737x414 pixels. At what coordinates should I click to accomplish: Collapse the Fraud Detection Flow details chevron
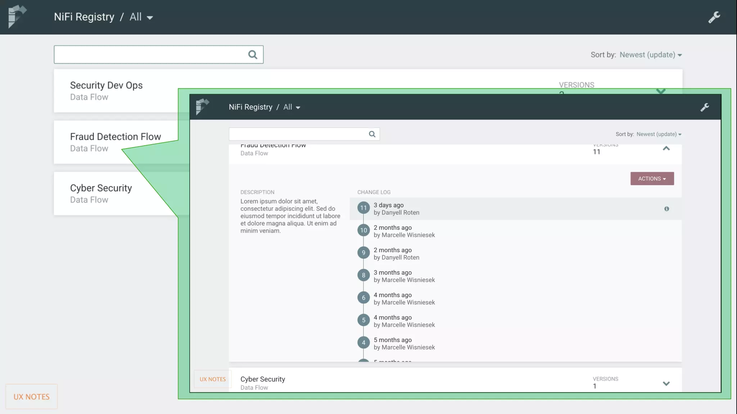666,148
